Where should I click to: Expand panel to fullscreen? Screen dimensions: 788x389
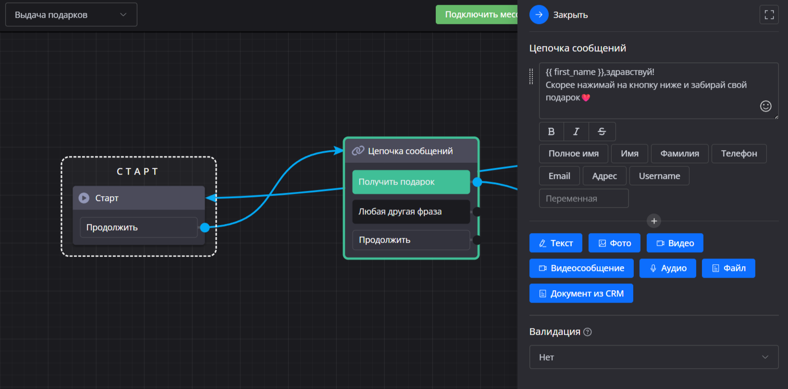(769, 15)
